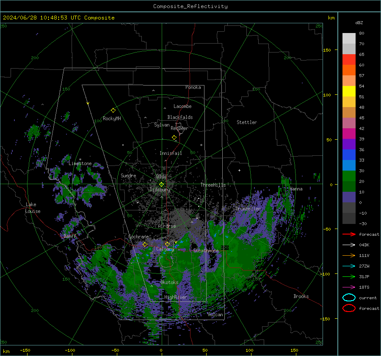This screenshot has height=356, width=381.
Task: Click the Blackfalds label
Action: 180,117
